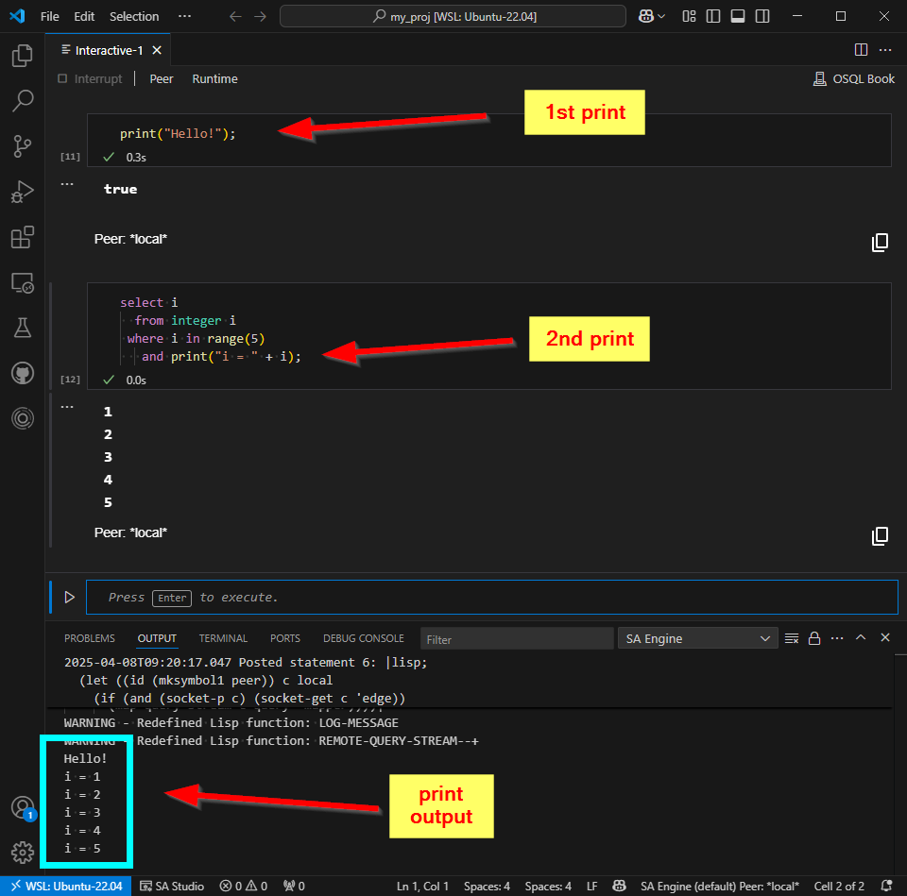Open the Manage gear menu
The width and height of the screenshot is (907, 896).
22,852
